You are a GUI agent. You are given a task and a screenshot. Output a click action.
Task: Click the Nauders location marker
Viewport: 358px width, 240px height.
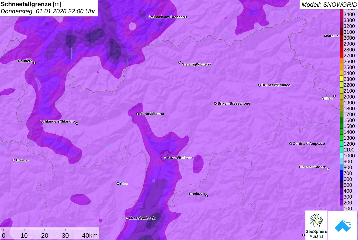coord(35,63)
